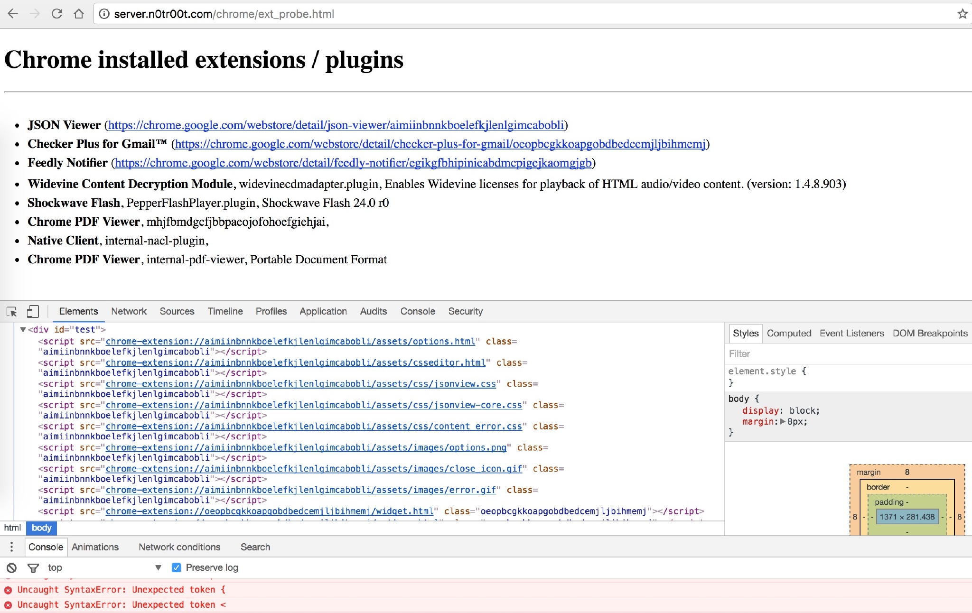Select the Event Listeners sidebar tab

pos(852,333)
